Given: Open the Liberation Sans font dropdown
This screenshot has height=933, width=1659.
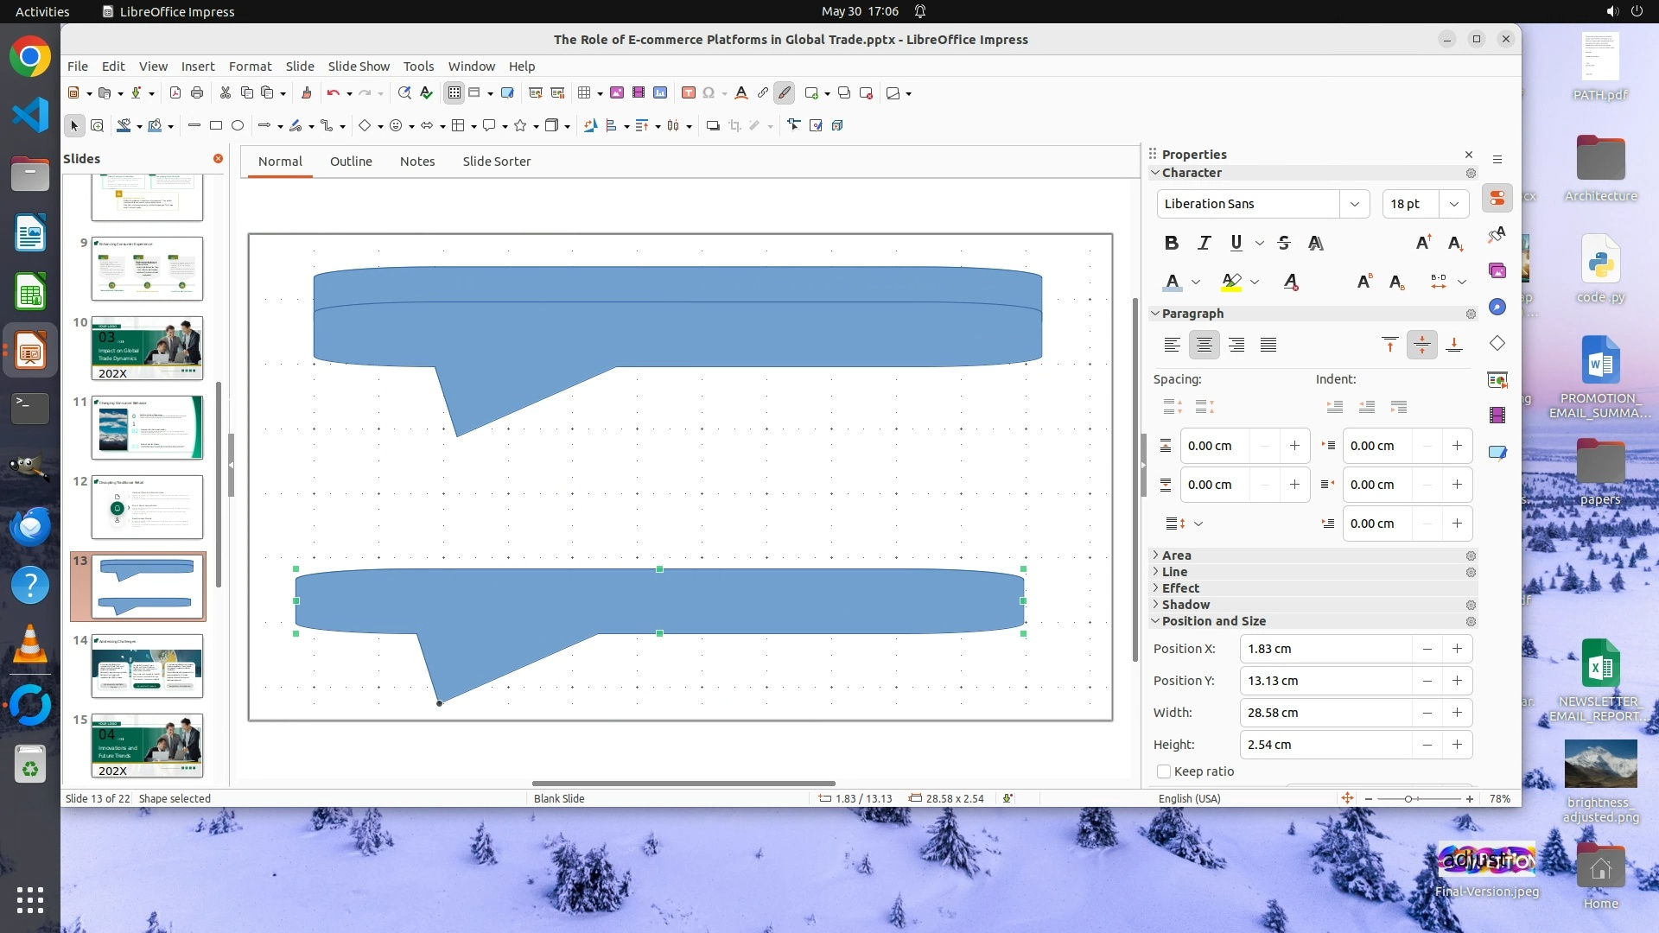Looking at the screenshot, I should [1354, 204].
